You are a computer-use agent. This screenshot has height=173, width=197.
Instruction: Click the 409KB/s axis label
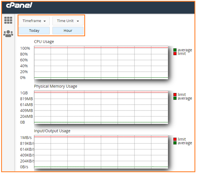(x=27, y=155)
